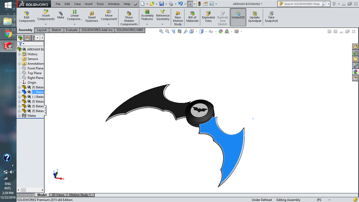The width and height of the screenshot is (359, 202).
Task: Click Show Hidden Components
Action: coord(129,18)
